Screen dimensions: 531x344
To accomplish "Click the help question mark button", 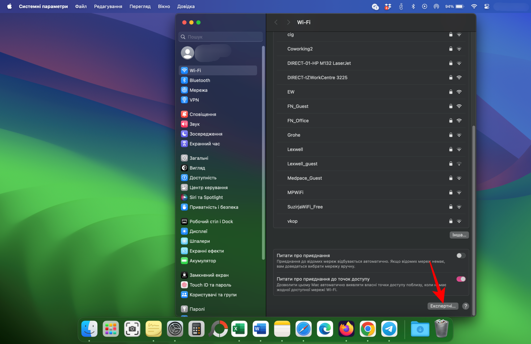I will click(465, 306).
